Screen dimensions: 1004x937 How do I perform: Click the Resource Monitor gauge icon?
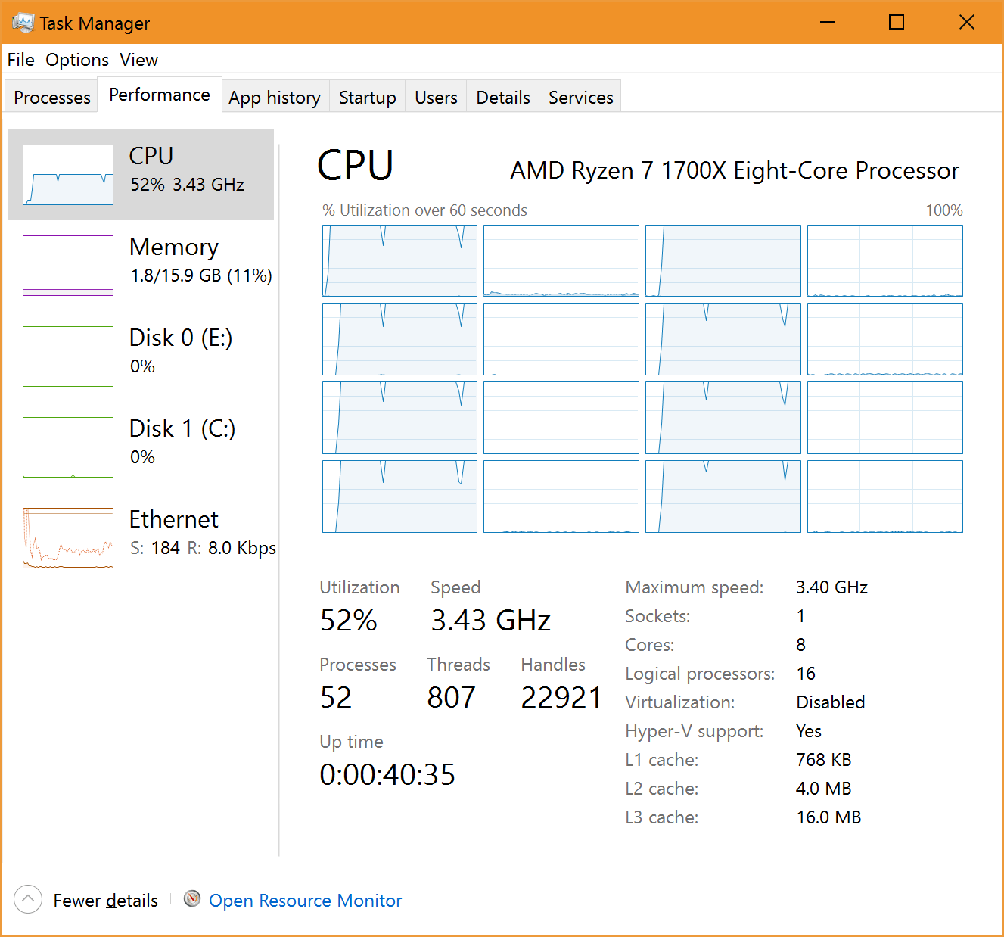coord(192,898)
